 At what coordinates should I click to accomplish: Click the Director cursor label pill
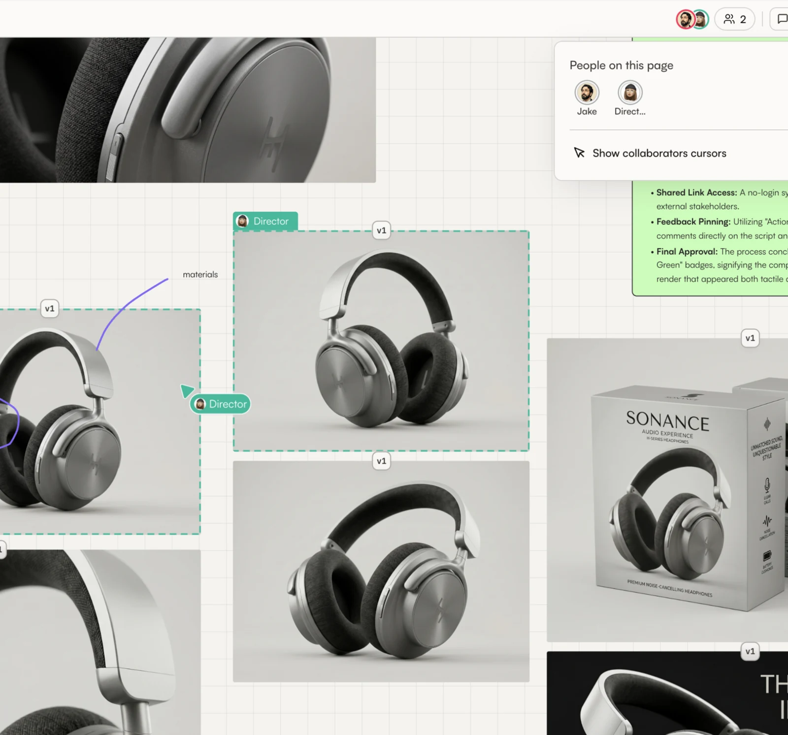[221, 404]
